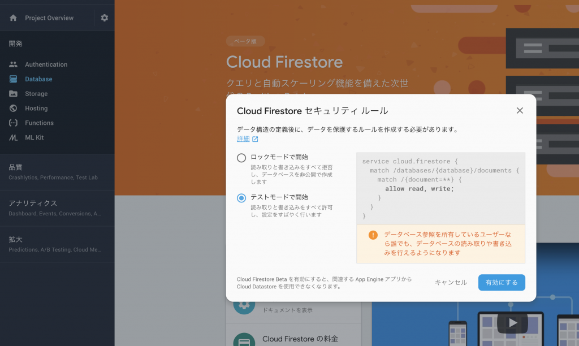Click the orange warning icon

coord(373,235)
